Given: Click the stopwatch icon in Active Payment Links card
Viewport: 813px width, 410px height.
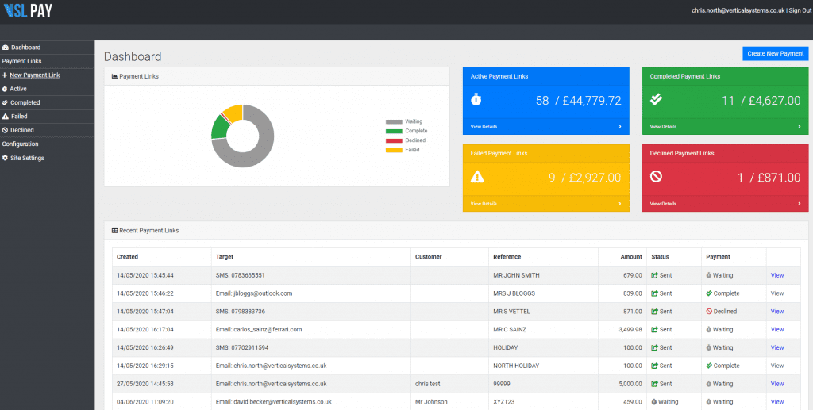Looking at the screenshot, I should [476, 100].
